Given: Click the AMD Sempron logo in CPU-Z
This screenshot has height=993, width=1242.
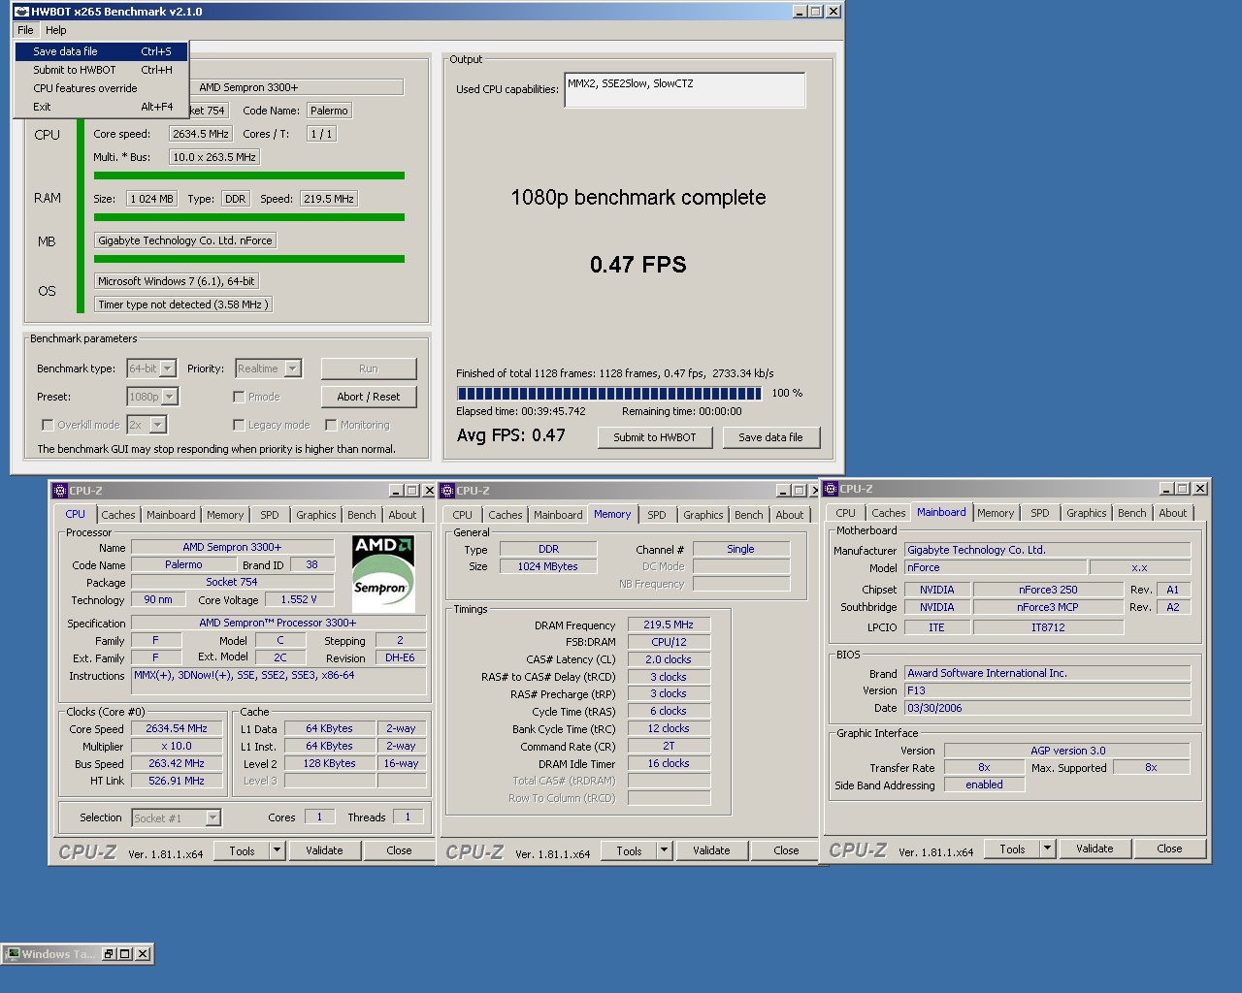Looking at the screenshot, I should click(x=383, y=572).
